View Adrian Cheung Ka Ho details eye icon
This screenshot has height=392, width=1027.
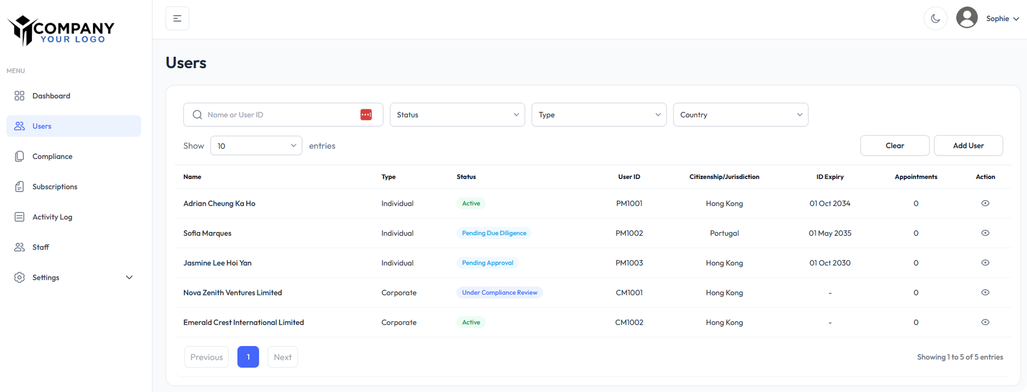click(x=985, y=203)
